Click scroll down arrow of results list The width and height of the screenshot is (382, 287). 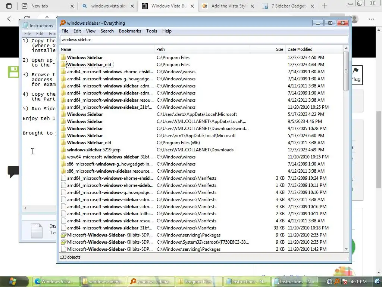pyautogui.click(x=346, y=249)
